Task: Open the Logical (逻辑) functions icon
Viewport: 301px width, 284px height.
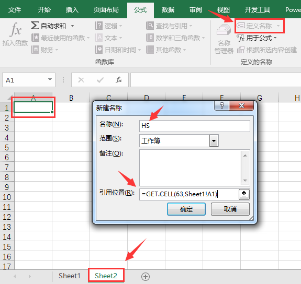Action: [x=98, y=26]
